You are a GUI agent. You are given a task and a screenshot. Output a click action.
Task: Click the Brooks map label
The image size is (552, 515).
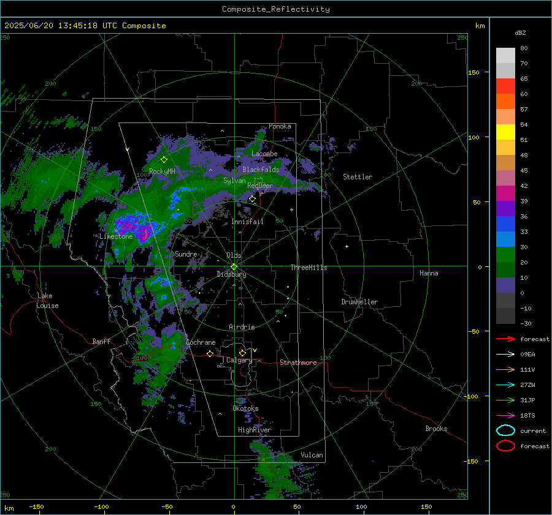[436, 429]
